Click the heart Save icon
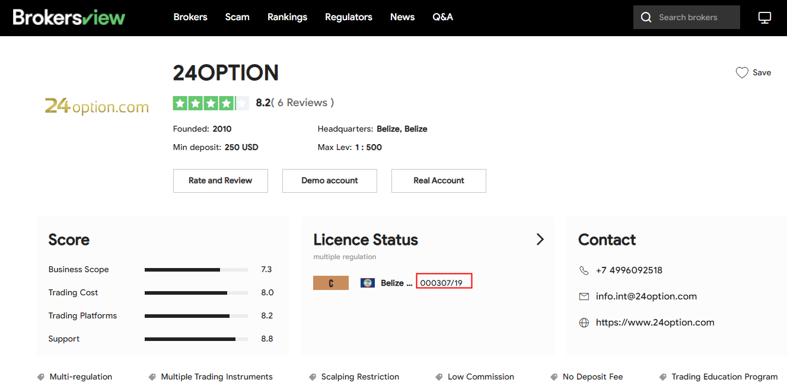 pyautogui.click(x=742, y=72)
